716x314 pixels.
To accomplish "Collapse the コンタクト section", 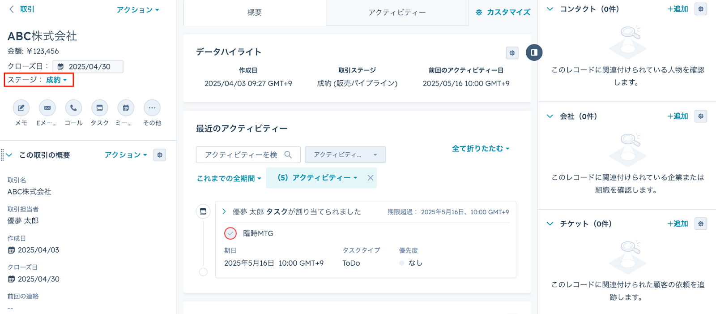I will point(550,9).
